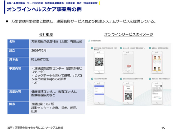The width and height of the screenshot is (179, 134).
Task: Click the heading オンラインサービスのイメージ
Action: tap(129, 35)
